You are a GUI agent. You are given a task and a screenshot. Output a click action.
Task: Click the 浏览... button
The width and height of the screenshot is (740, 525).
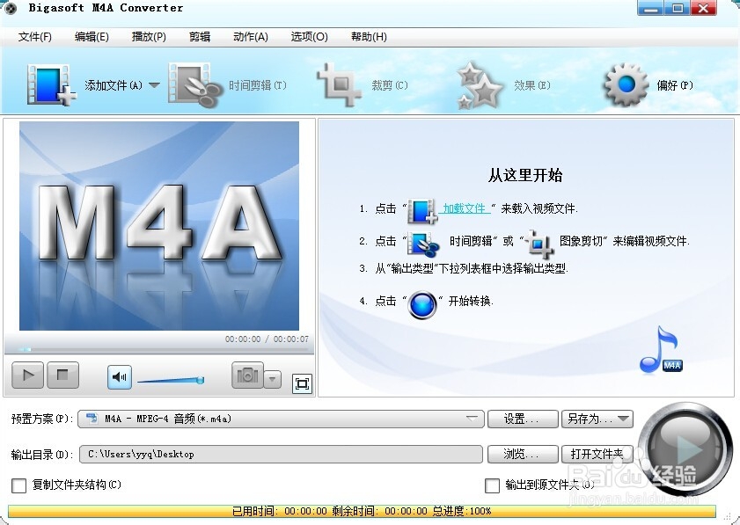[523, 455]
